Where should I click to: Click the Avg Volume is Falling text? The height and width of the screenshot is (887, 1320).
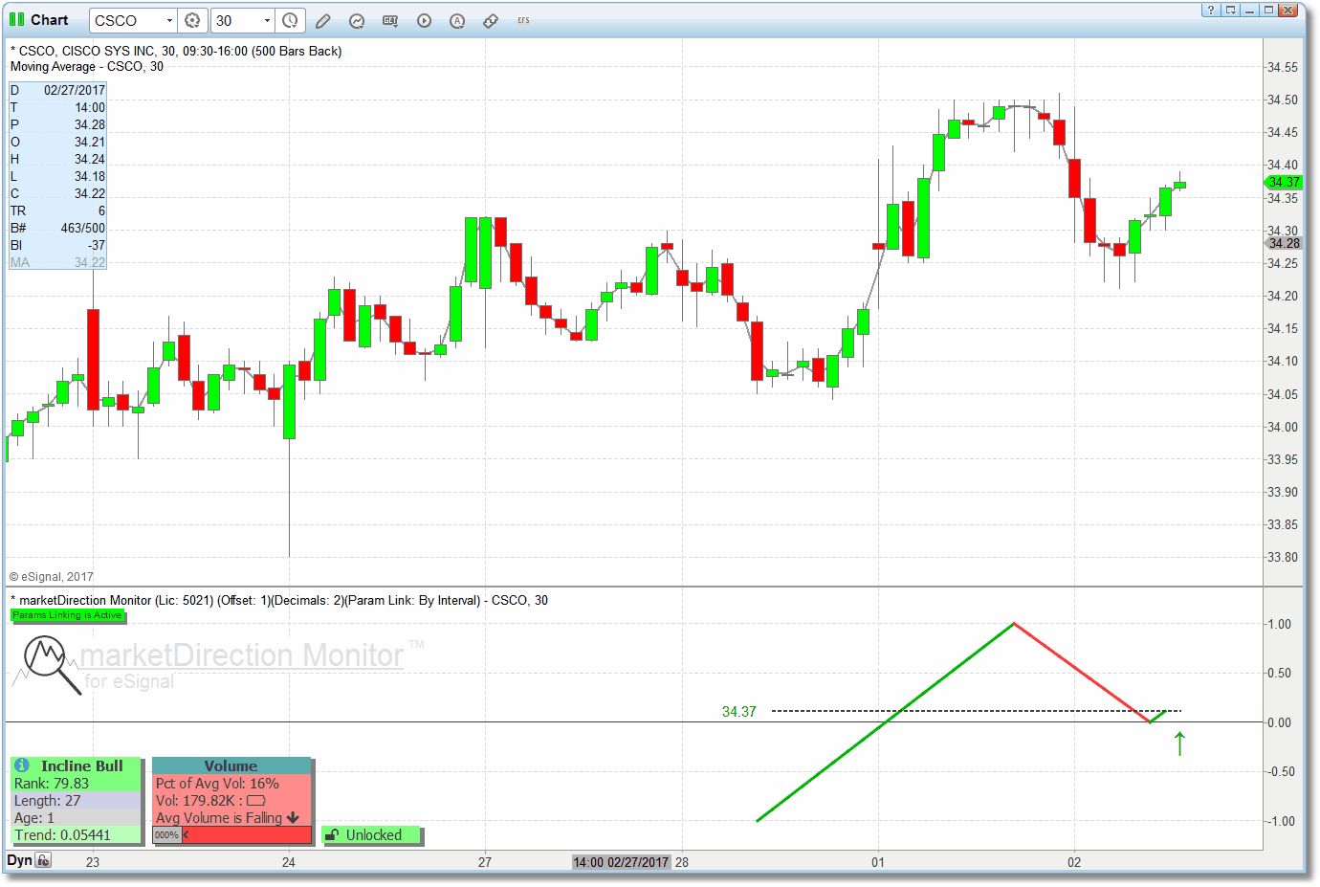click(219, 818)
